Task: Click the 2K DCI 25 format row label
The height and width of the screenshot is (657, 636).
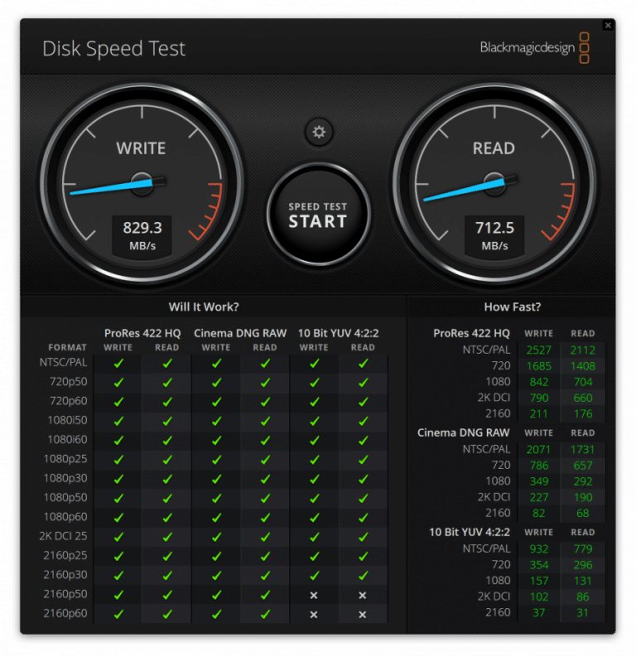Action: (x=63, y=536)
